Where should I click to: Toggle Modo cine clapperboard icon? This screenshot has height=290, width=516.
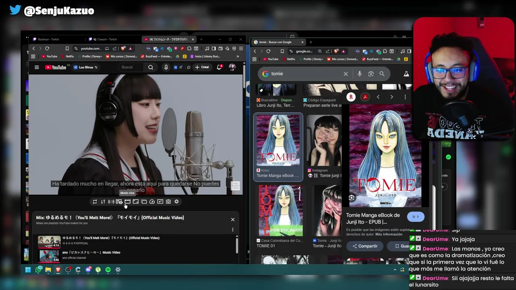point(127,201)
